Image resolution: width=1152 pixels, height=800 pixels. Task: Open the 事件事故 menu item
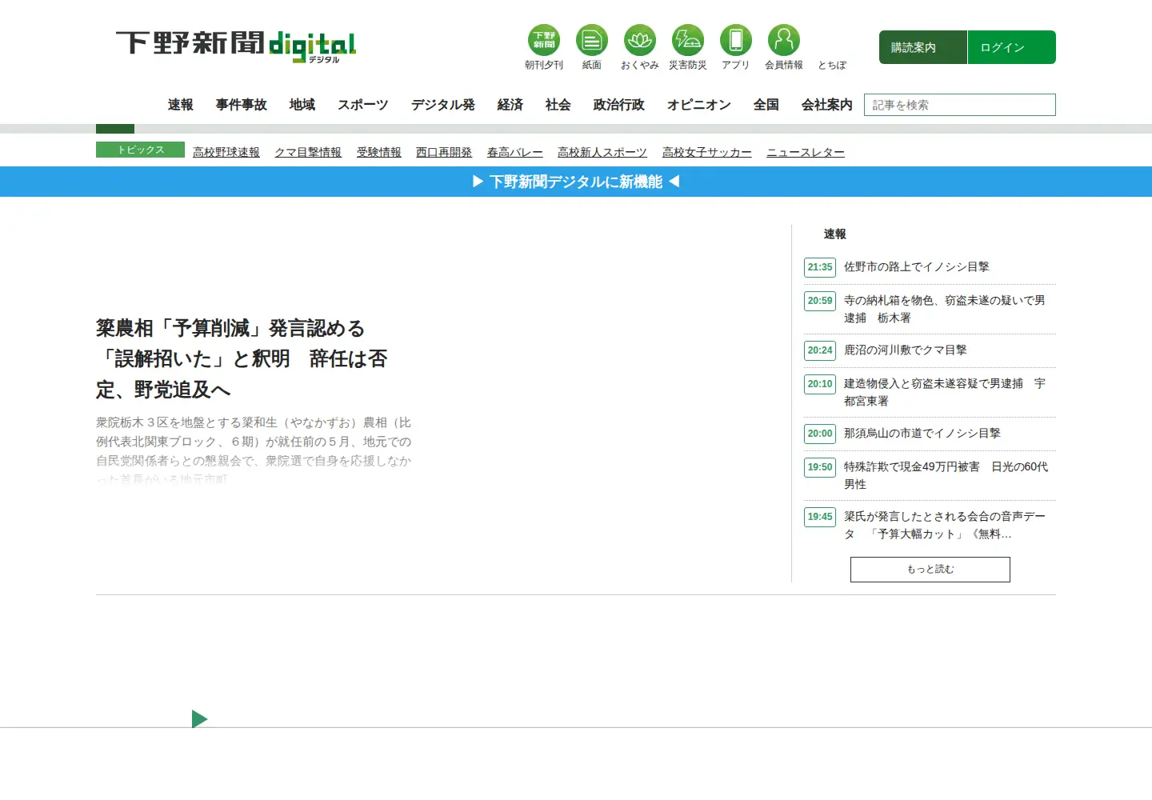[242, 105]
